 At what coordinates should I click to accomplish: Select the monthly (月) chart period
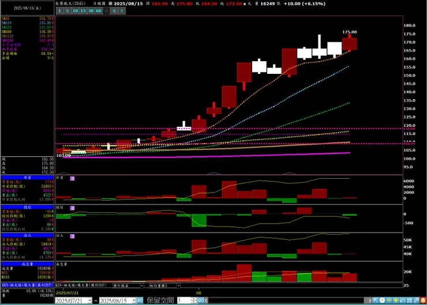(122, 11)
